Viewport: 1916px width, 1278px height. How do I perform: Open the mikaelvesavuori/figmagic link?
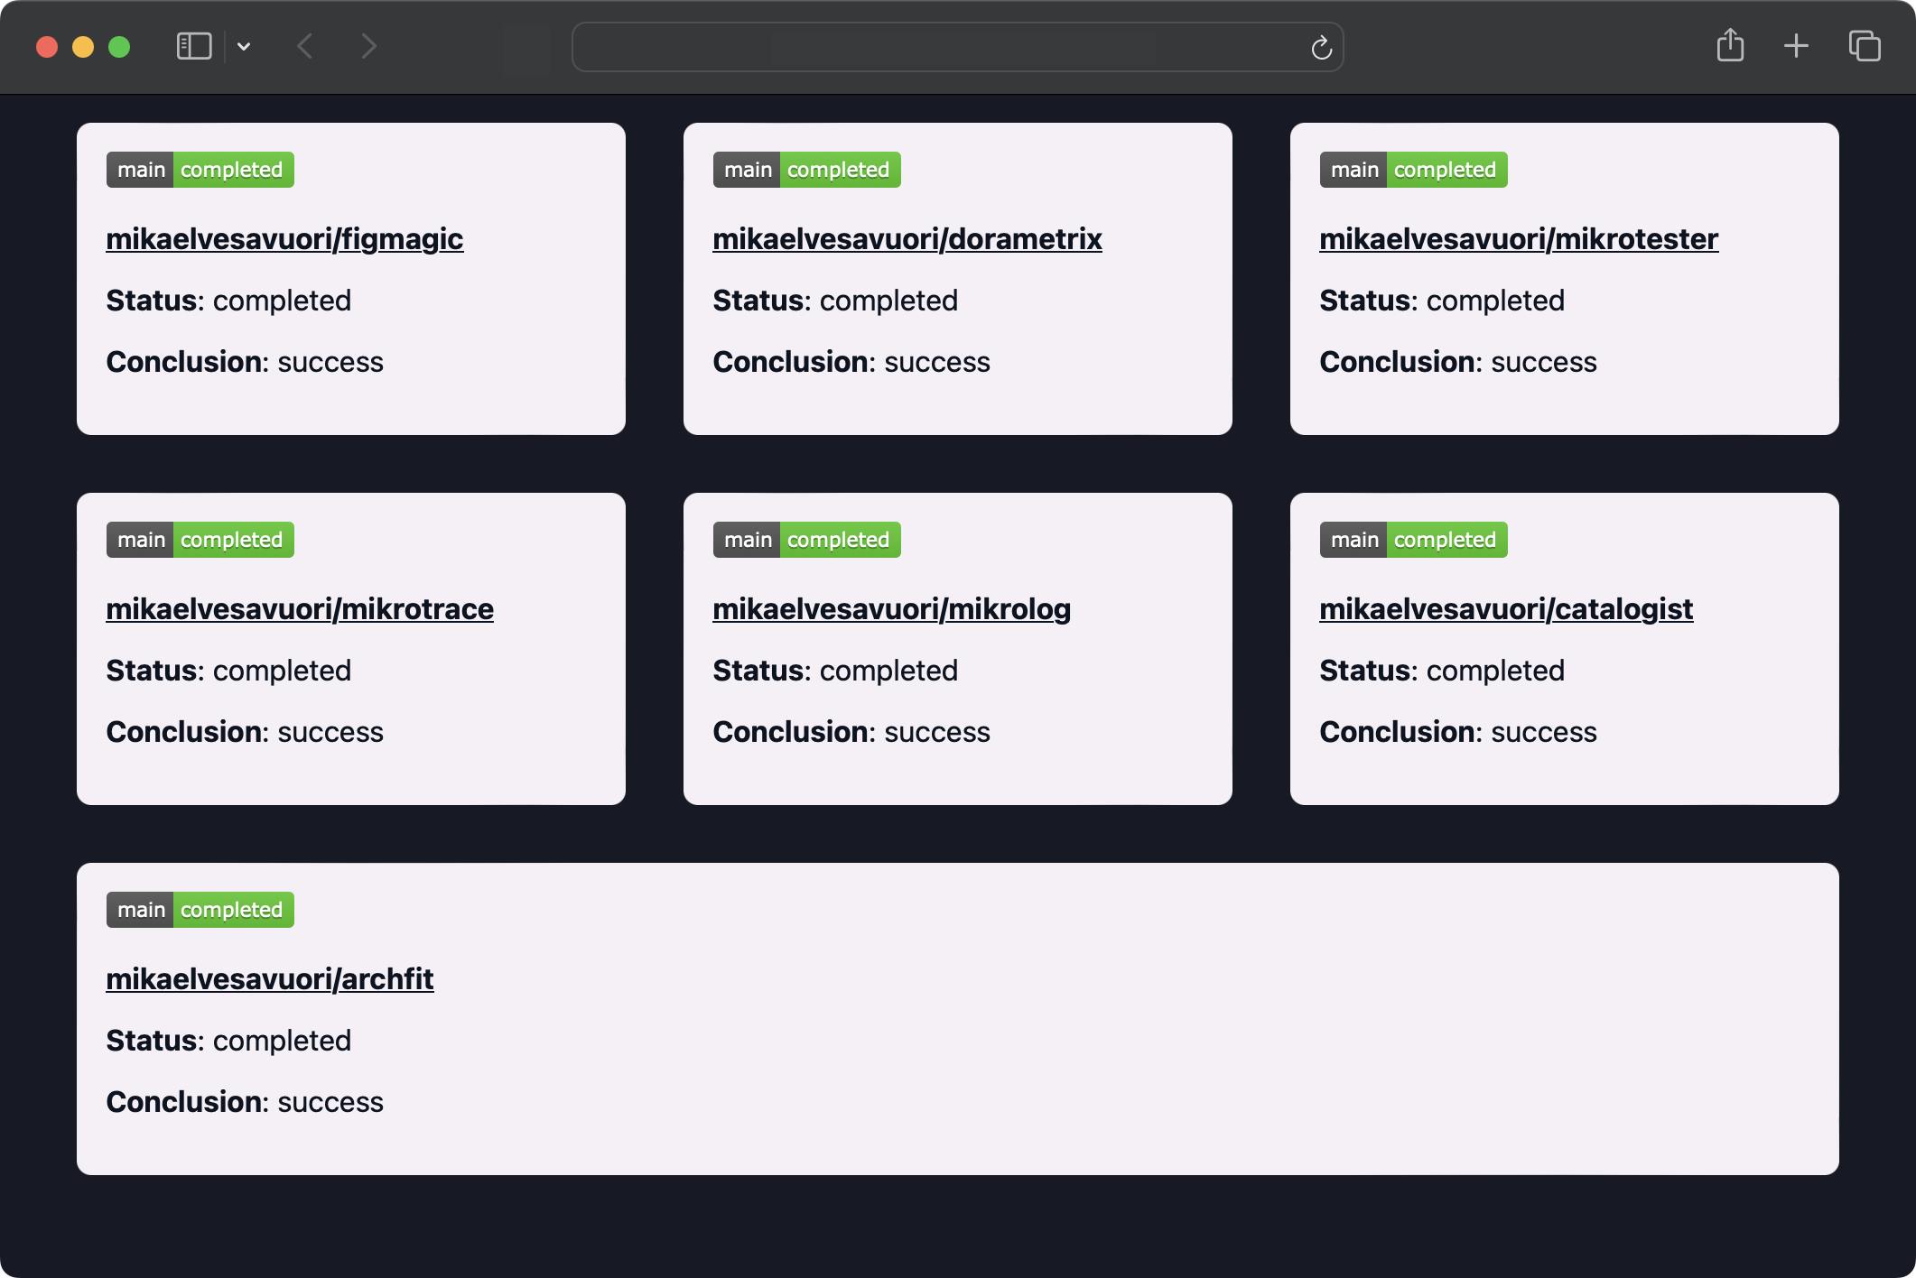[x=284, y=239]
